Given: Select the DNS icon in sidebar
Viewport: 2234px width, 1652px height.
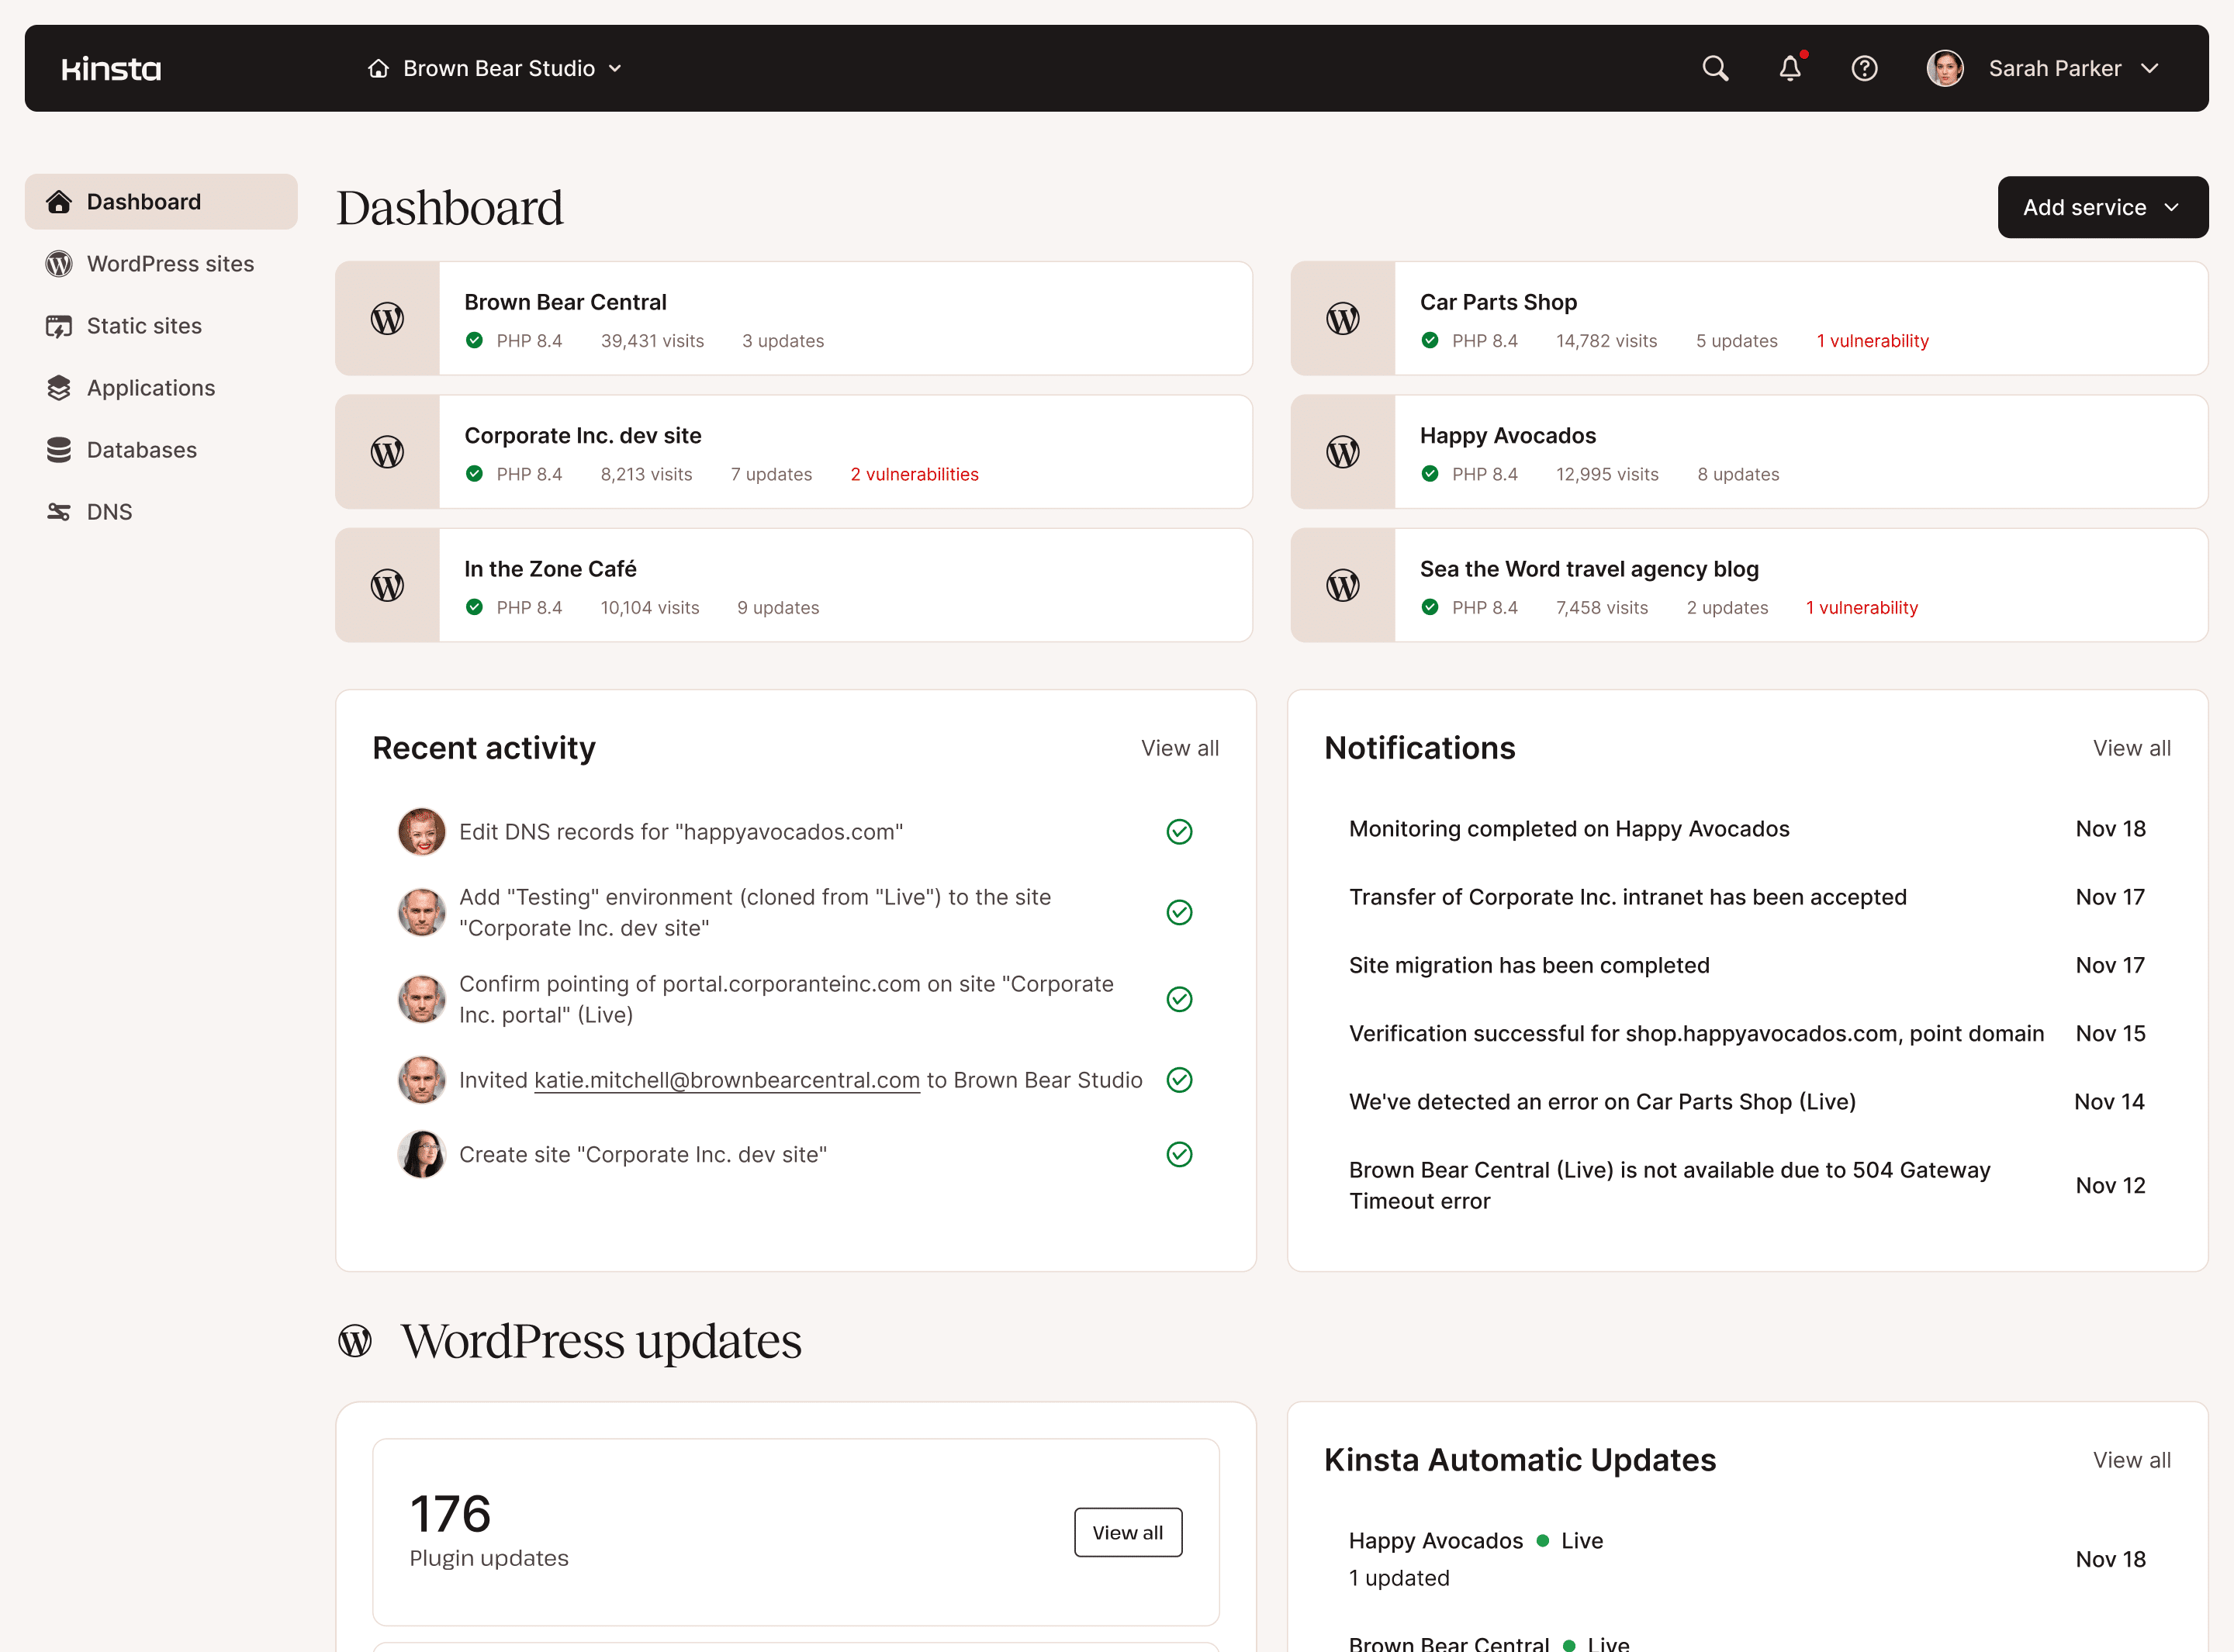Looking at the screenshot, I should 58,511.
